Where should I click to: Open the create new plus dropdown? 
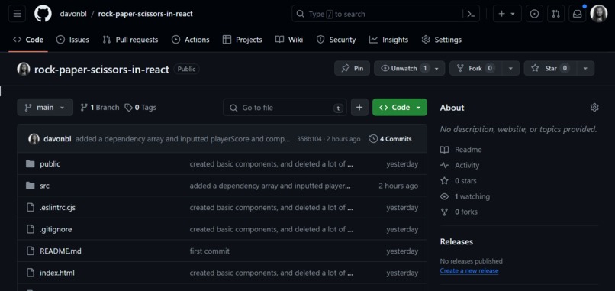coord(507,14)
